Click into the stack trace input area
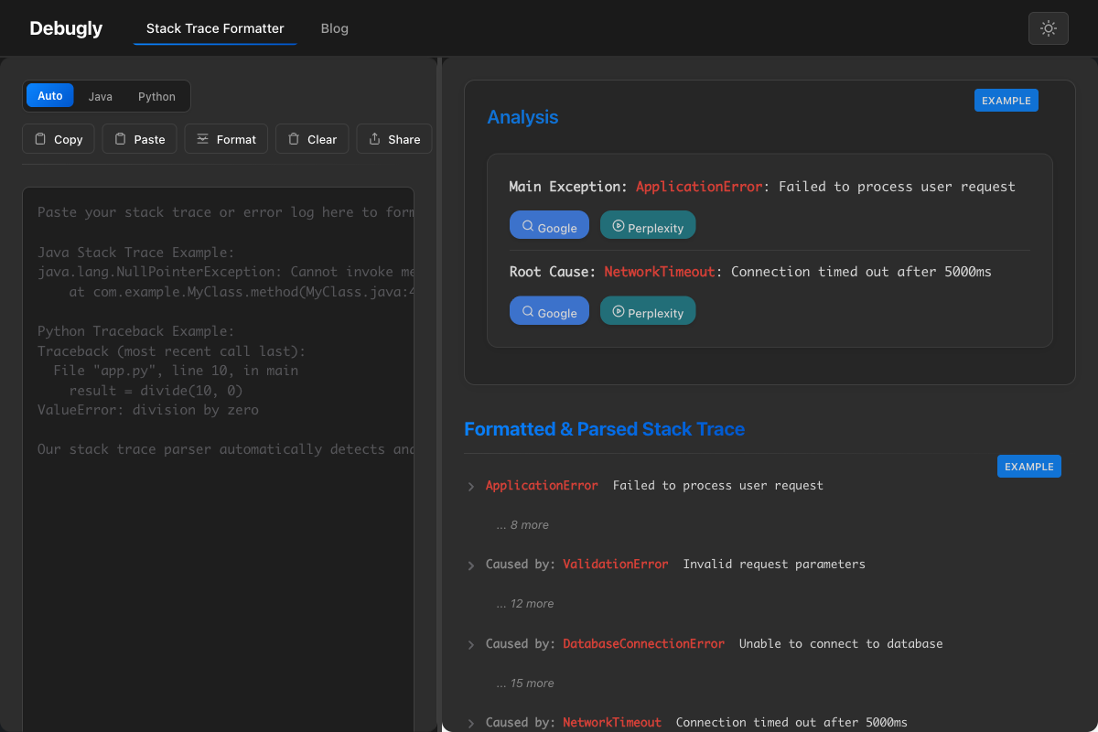 (x=218, y=457)
